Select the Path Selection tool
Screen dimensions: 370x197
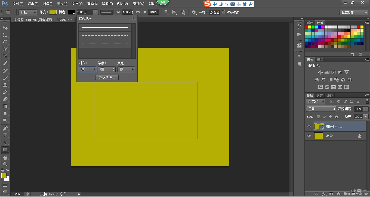coord(5,142)
